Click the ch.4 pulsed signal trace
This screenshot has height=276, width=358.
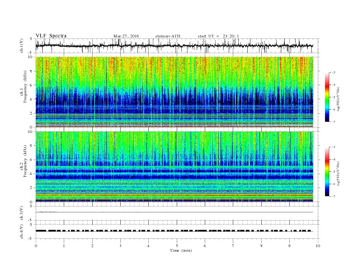click(174, 231)
